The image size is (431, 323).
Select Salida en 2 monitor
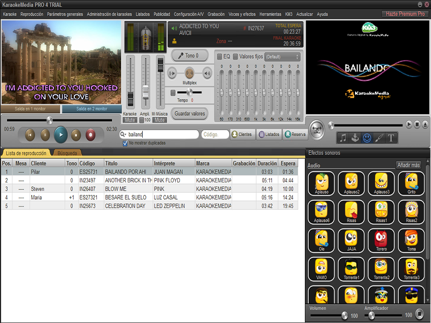point(92,109)
